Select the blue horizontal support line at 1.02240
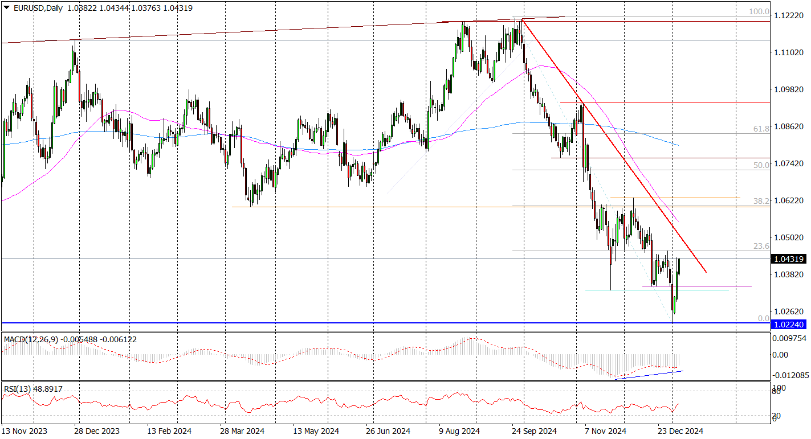The width and height of the screenshot is (811, 439). [385, 323]
